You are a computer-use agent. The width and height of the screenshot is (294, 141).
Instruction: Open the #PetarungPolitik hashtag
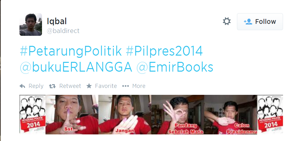pos(71,51)
